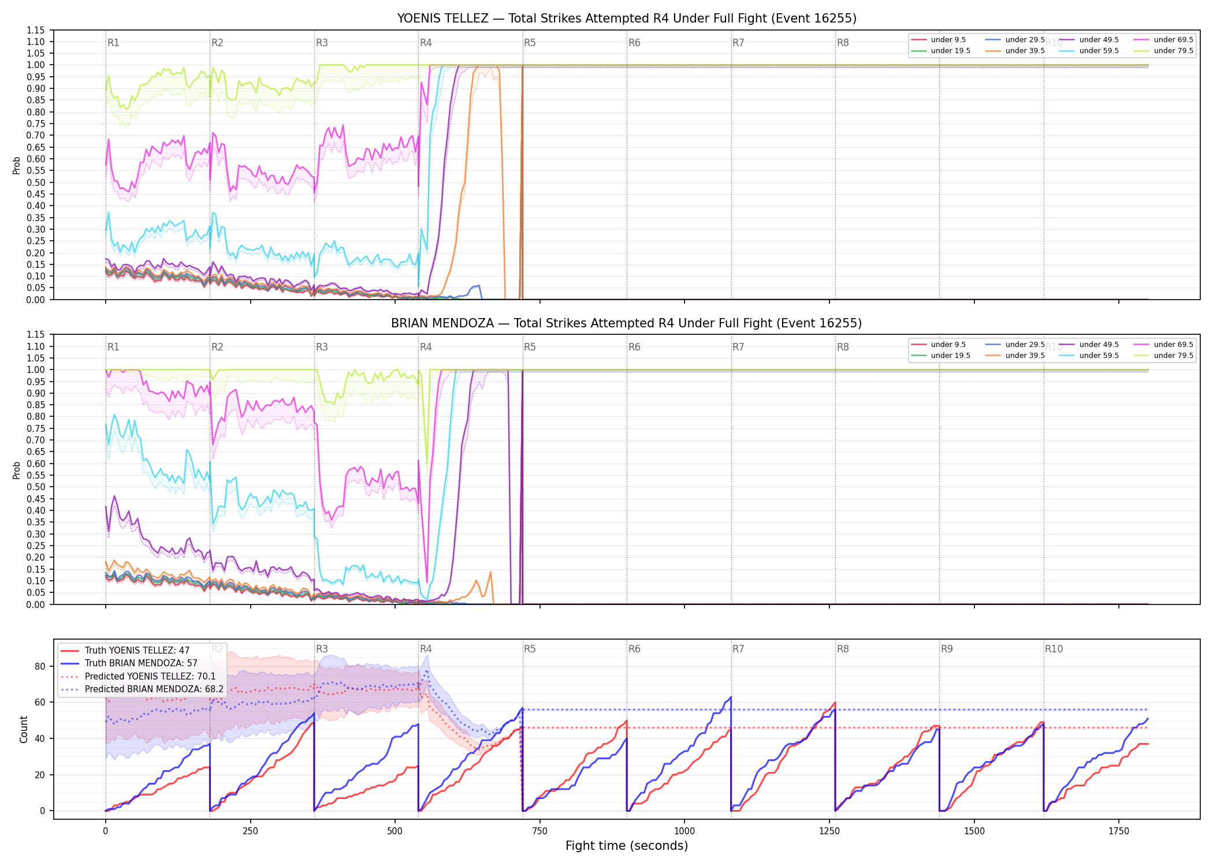Click the R2 round marker in the Mendoza chart
The width and height of the screenshot is (1213, 866).
coord(217,348)
